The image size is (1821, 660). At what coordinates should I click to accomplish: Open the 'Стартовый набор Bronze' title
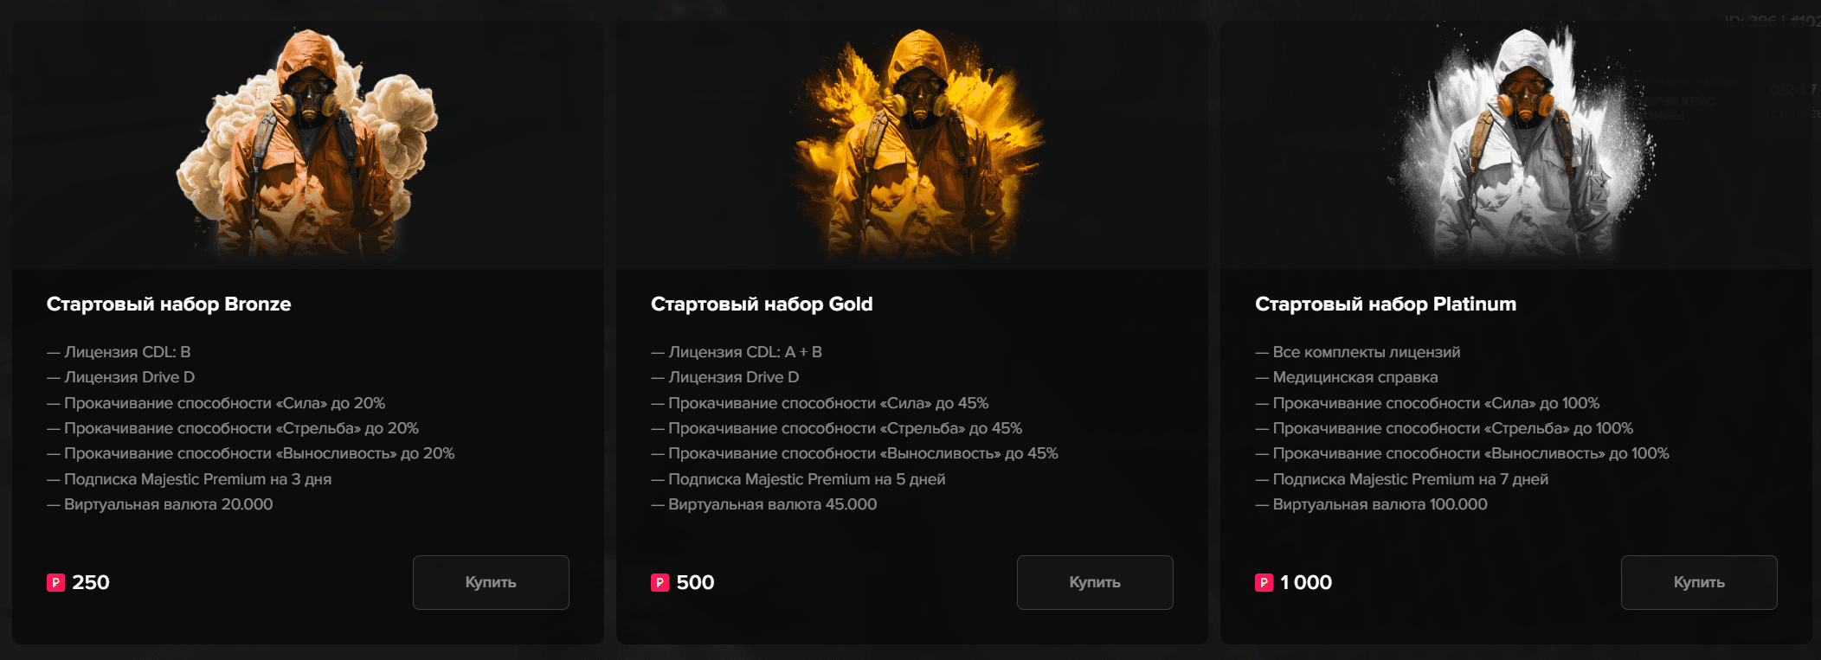click(x=169, y=304)
